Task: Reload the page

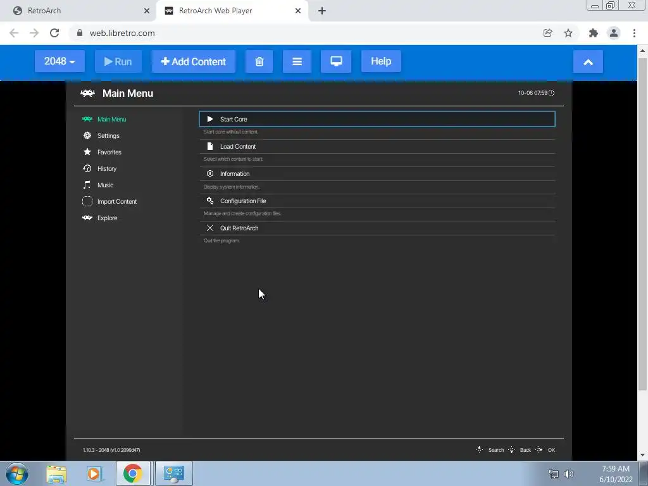Action: pyautogui.click(x=54, y=33)
